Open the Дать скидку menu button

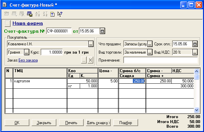click(x=98, y=123)
